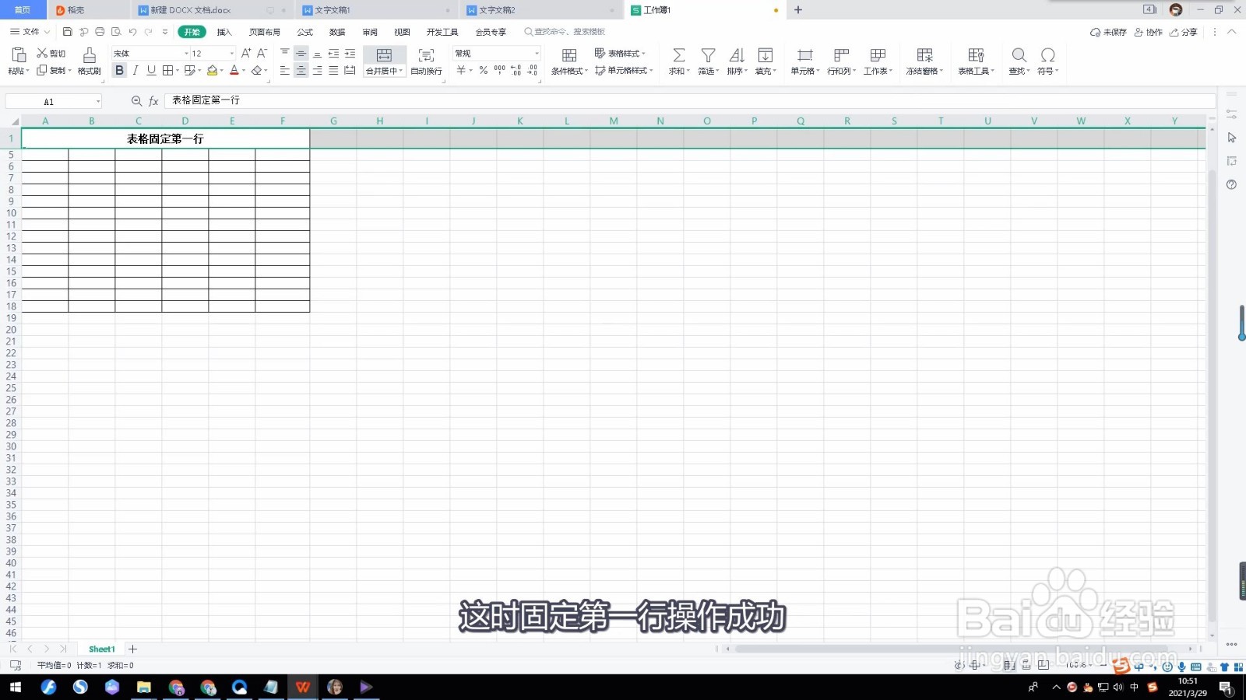
Task: Expand the Name Box dropdown arrow
Action: click(x=98, y=102)
